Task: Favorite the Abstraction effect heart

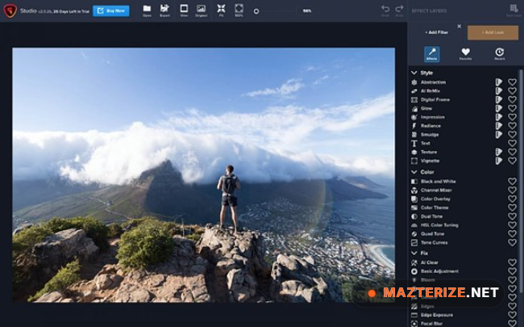Action: click(x=512, y=82)
